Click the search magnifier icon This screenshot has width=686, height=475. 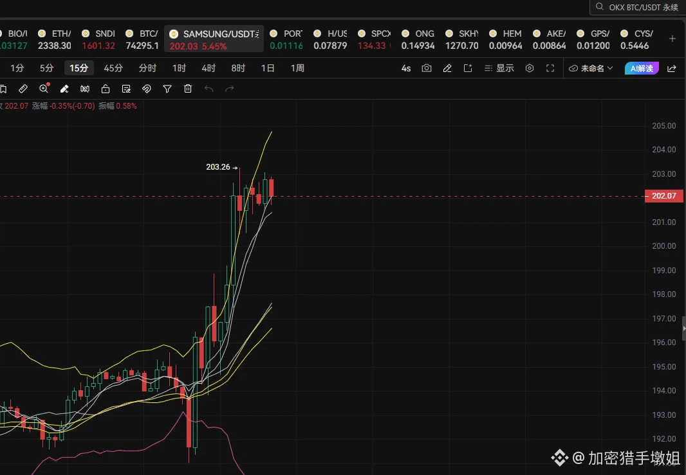[600, 6]
